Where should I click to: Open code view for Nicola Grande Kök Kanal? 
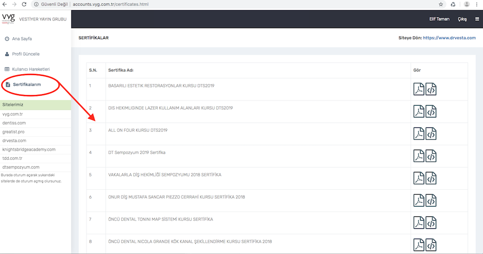pos(431,245)
